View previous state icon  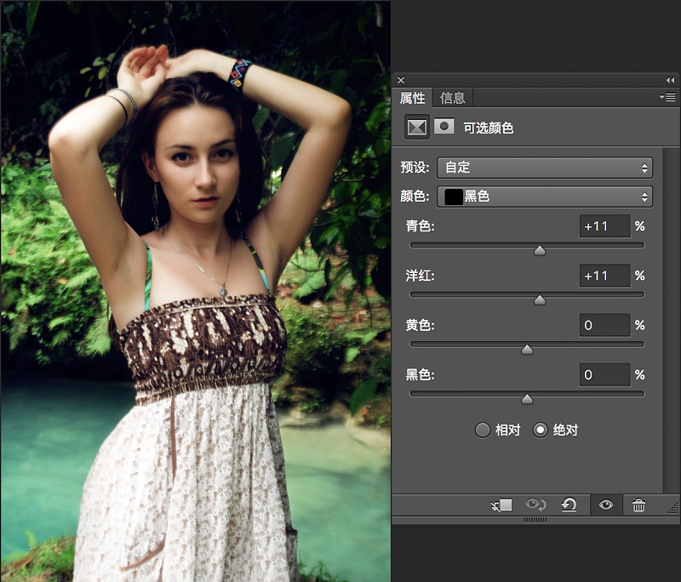(x=535, y=505)
